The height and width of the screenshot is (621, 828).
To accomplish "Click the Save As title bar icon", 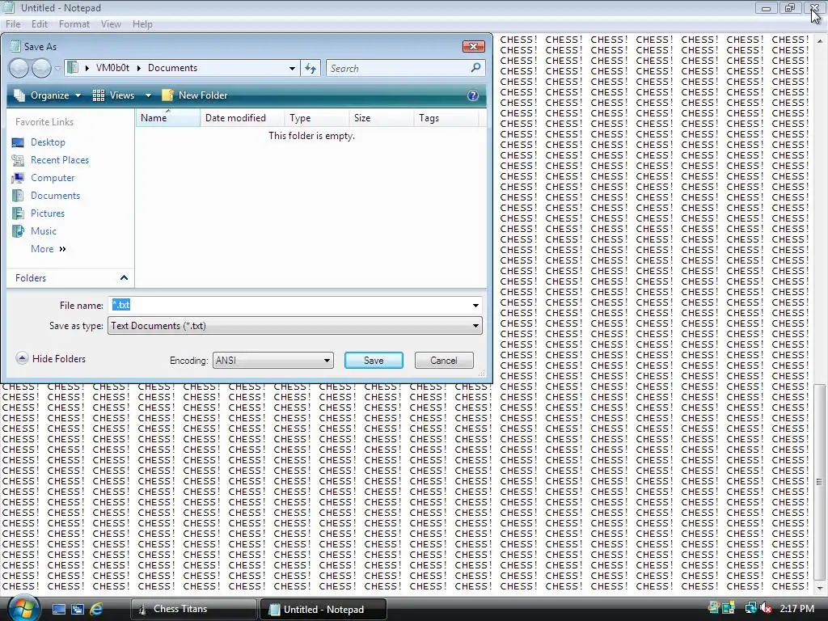I will (15, 46).
